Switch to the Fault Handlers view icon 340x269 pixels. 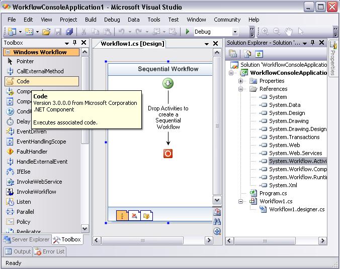(146, 215)
